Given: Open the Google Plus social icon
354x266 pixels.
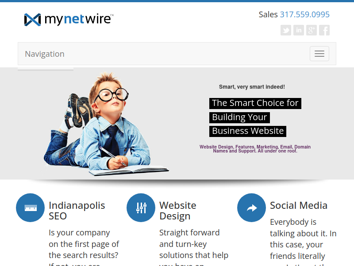Looking at the screenshot, I should tap(312, 30).
